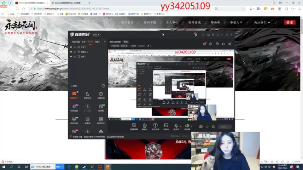Expand the 关注我们 dropdown
This screenshot has width=303, height=170.
[262, 22]
